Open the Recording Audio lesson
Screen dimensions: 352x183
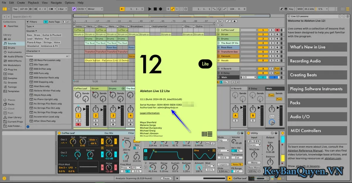[317, 61]
